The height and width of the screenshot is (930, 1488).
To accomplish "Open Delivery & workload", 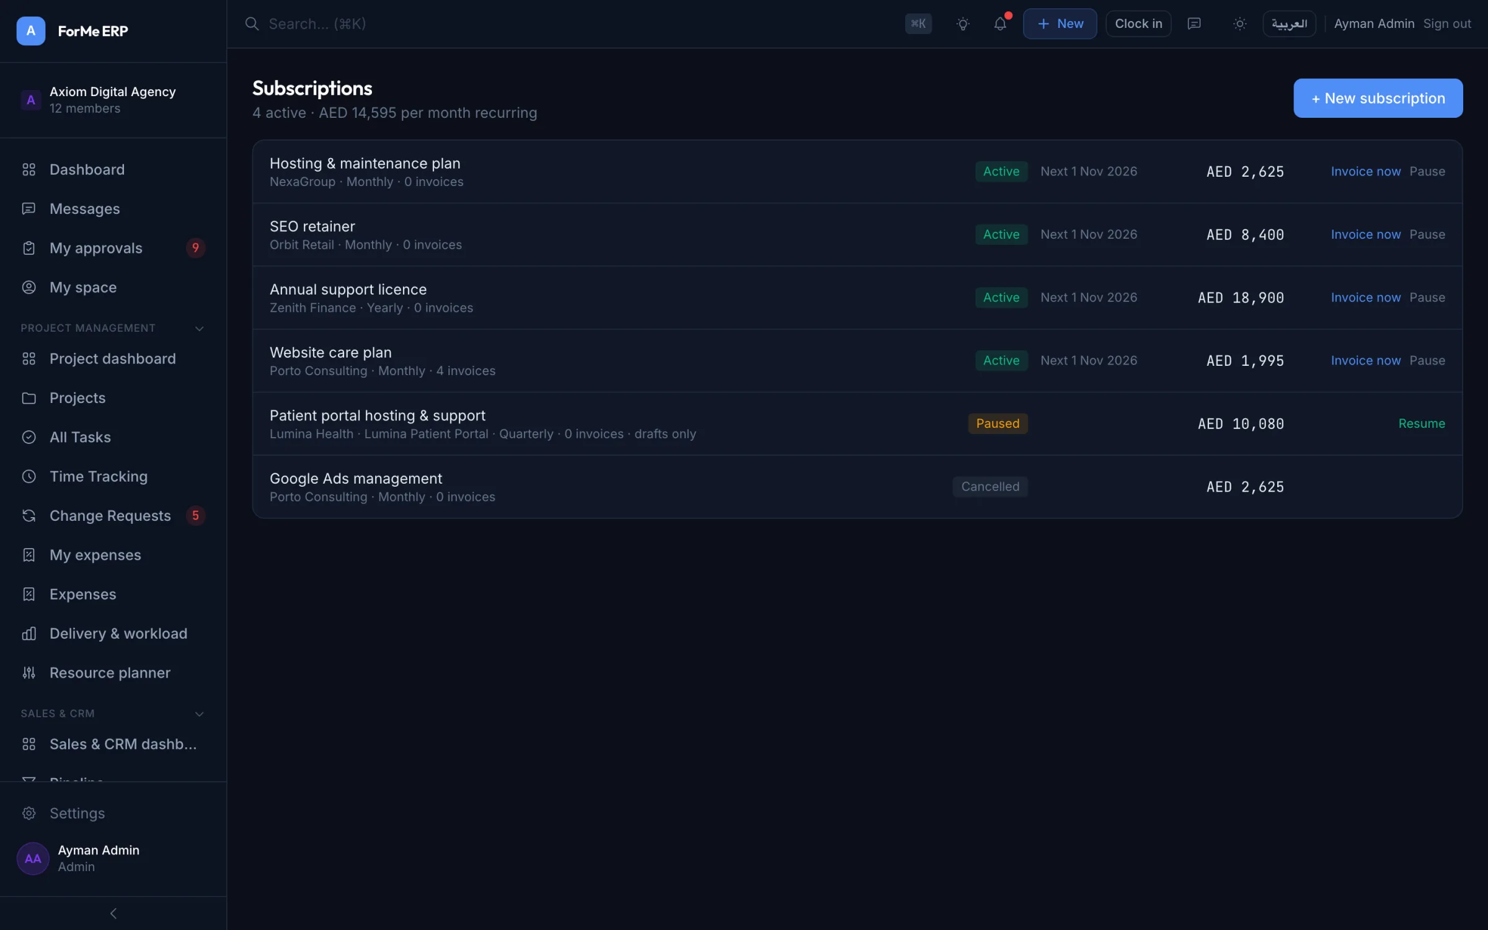I will [x=113, y=633].
